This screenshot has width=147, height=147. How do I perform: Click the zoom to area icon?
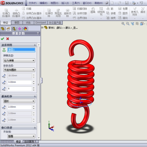click(x=128, y=24)
